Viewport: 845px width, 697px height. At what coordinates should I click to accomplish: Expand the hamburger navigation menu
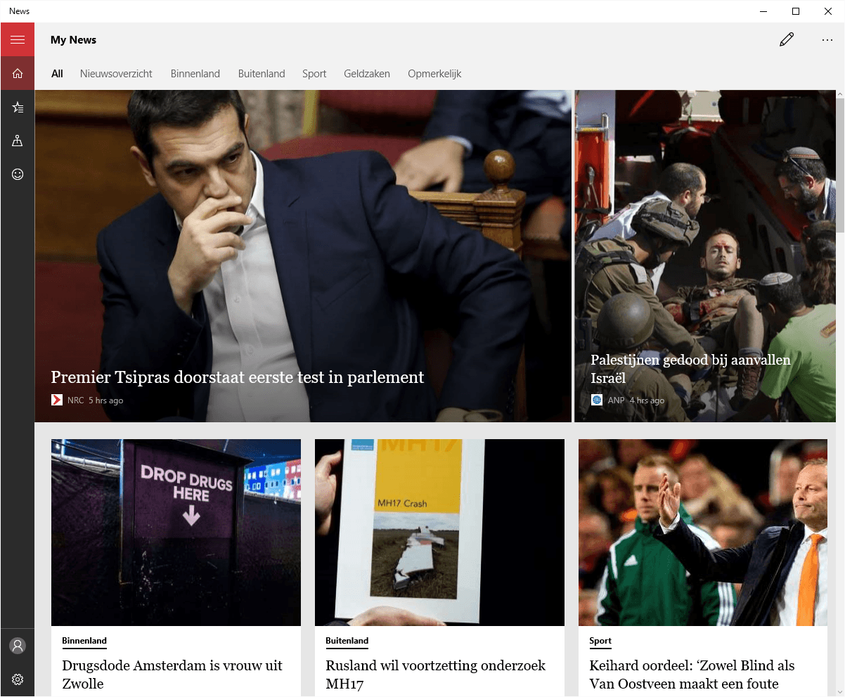17,39
